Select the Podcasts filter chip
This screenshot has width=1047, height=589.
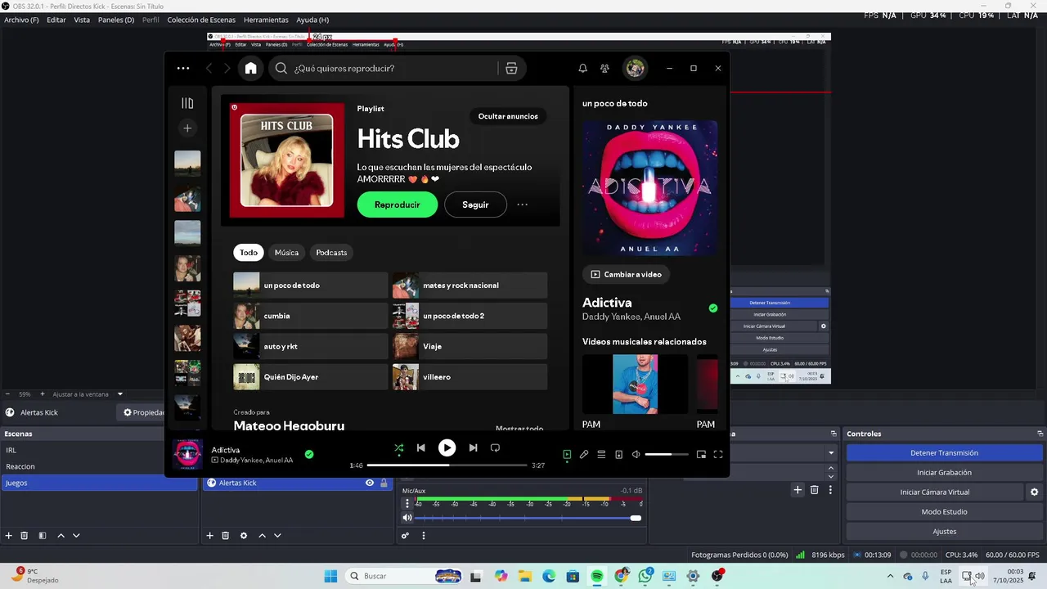(331, 253)
